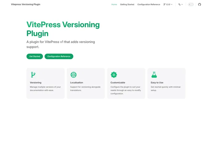Go to Home nav item
This screenshot has width=212, height=158.
[x=114, y=4]
